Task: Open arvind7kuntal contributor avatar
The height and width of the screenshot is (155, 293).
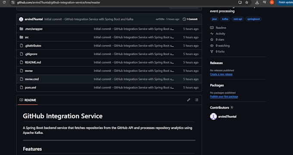Action: point(213,117)
